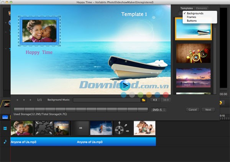Select the colorful wooden table background thumbnail
The image size is (230, 162).
[193, 53]
